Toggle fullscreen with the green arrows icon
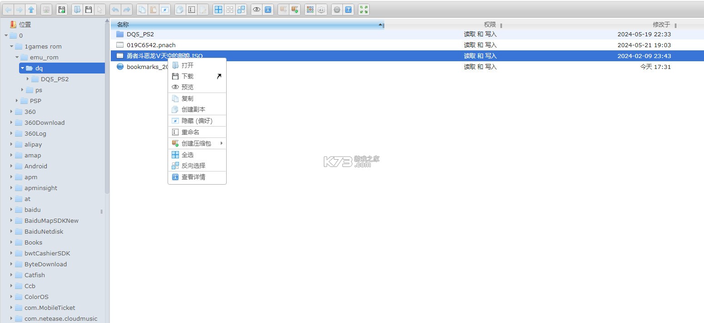The image size is (704, 323). pyautogui.click(x=363, y=9)
